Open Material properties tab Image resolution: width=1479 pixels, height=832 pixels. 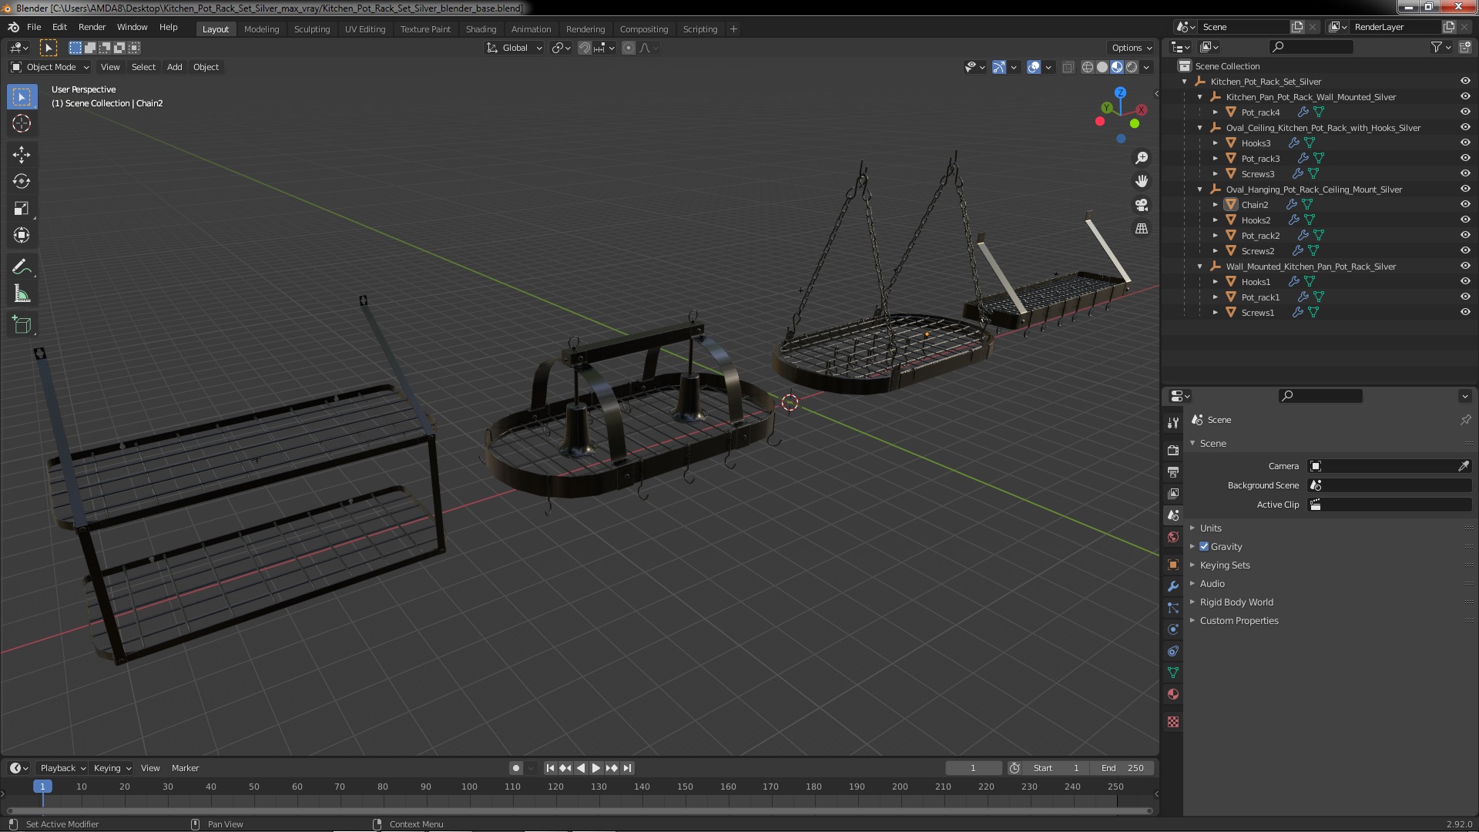(x=1173, y=694)
